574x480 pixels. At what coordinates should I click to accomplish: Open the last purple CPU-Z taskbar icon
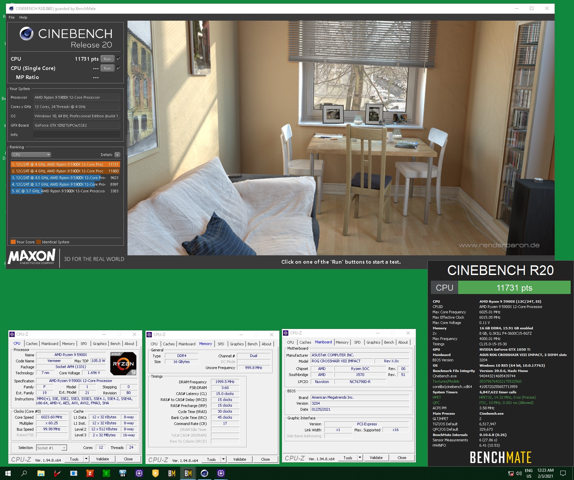(221, 473)
